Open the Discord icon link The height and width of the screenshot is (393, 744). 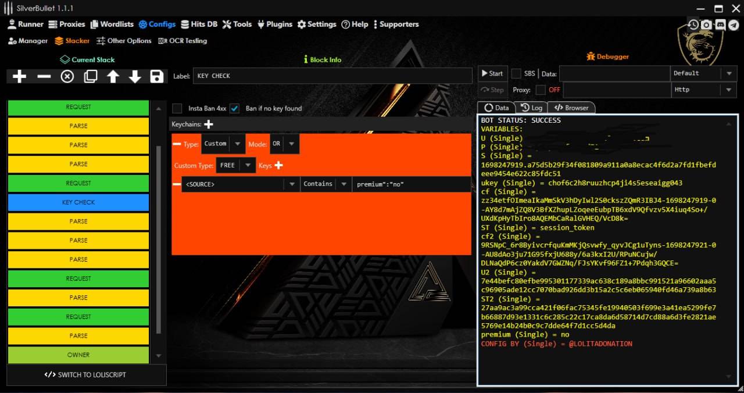pyautogui.click(x=720, y=24)
